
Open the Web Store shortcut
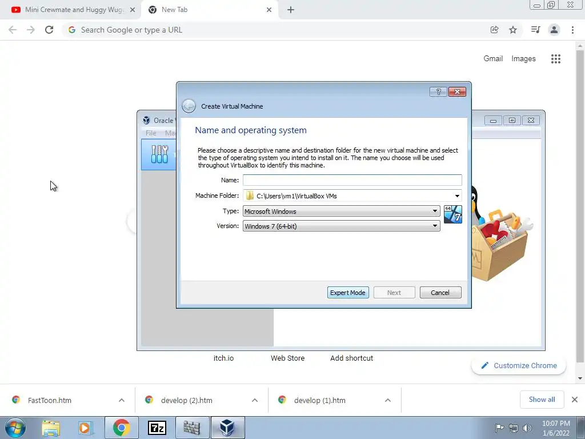[288, 358]
